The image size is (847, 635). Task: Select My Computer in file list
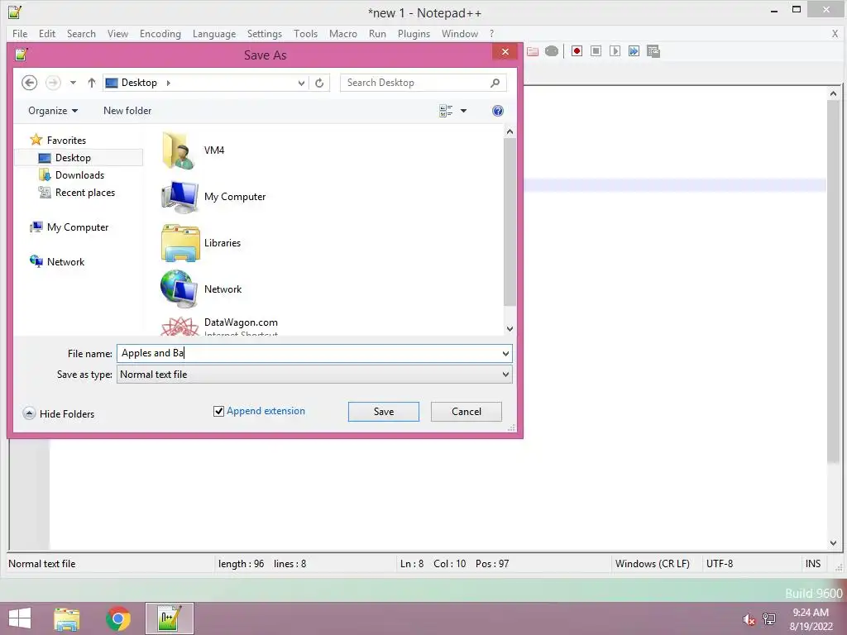pyautogui.click(x=213, y=197)
